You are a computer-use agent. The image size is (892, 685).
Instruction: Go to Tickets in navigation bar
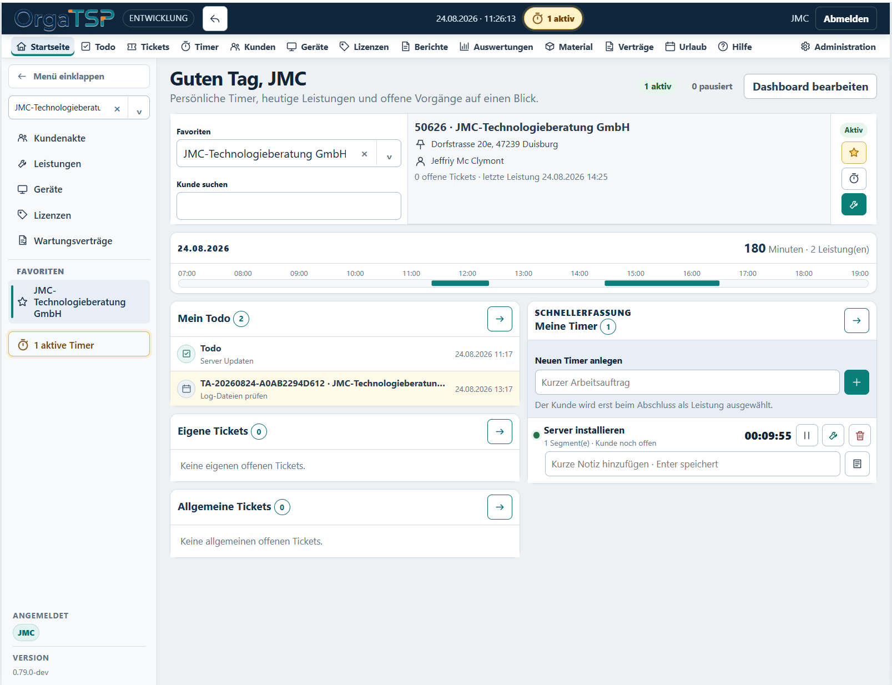tap(148, 47)
